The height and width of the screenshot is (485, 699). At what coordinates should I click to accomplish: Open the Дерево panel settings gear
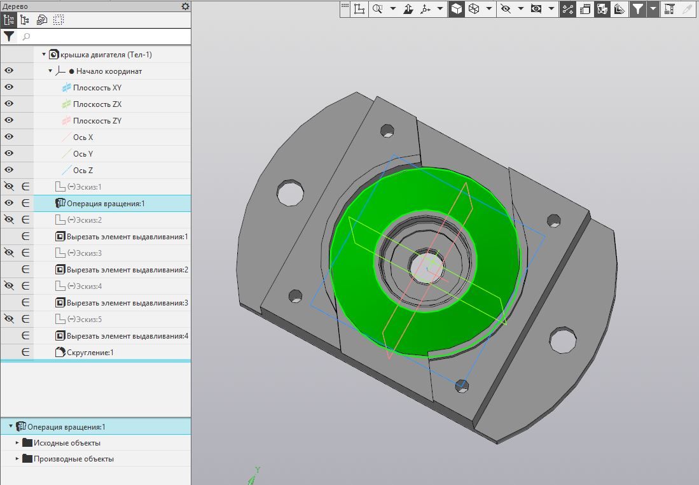point(185,6)
